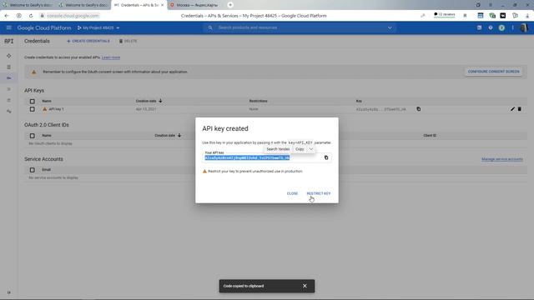Reload the page

click(x=31, y=16)
